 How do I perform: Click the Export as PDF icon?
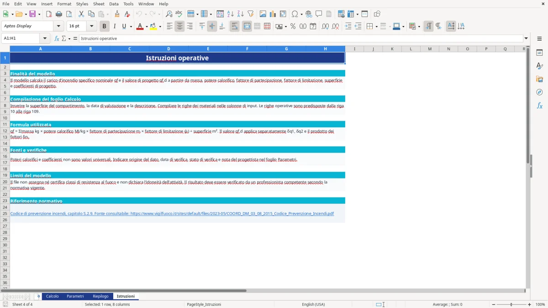pos(49,14)
